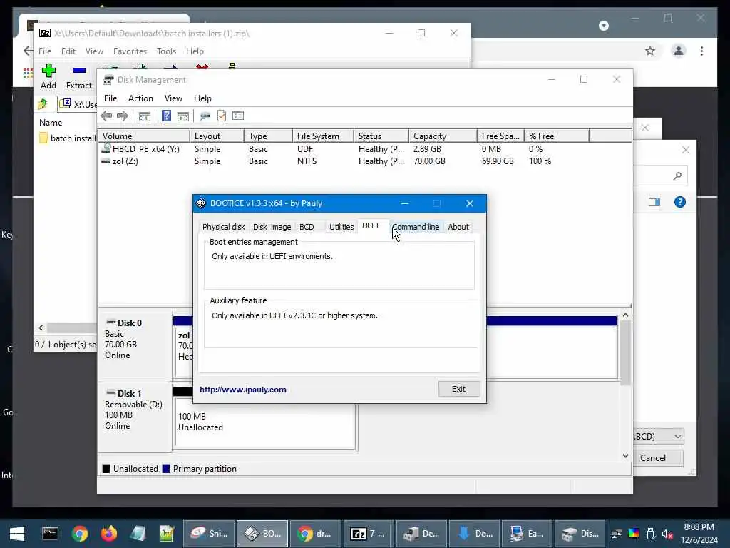Click scroll down arrow in disk graphical view

(x=625, y=456)
